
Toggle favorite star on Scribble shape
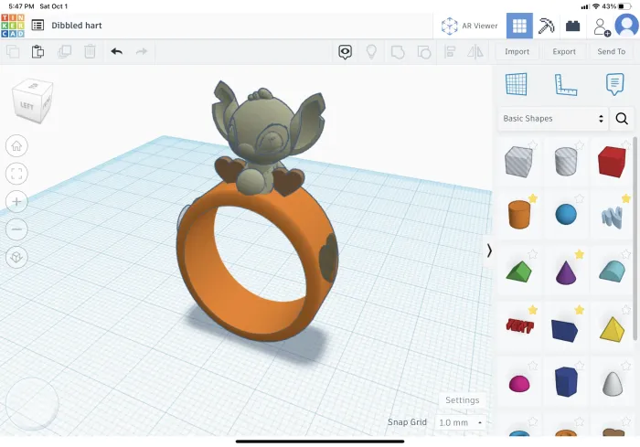pos(625,198)
